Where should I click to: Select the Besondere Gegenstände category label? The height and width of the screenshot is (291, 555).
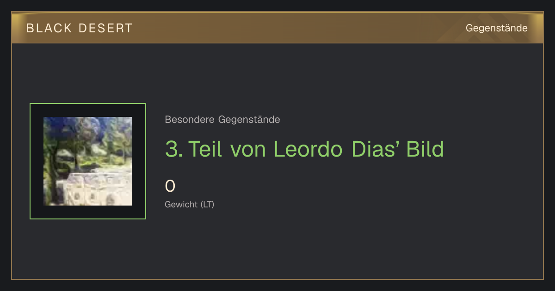point(222,120)
